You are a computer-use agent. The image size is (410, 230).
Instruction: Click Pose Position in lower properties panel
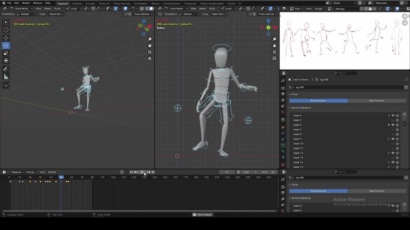point(318,191)
